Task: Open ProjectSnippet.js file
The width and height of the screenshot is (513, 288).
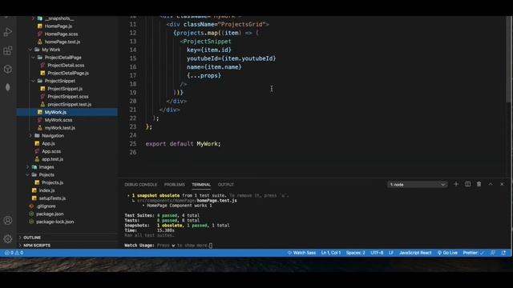Action: click(x=65, y=89)
